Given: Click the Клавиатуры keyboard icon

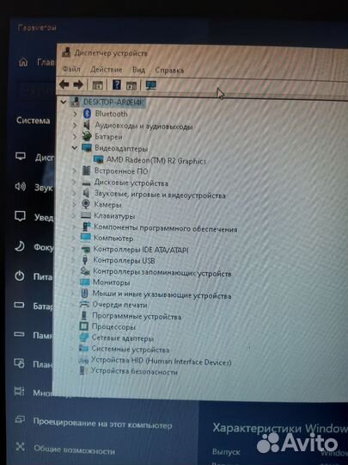Looking at the screenshot, I should [86, 215].
